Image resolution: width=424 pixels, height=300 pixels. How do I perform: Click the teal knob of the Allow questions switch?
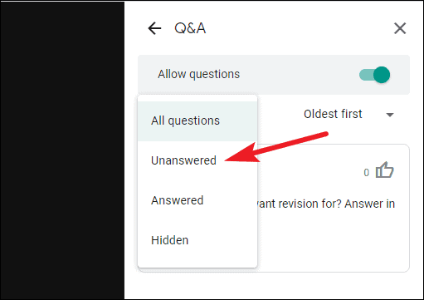point(382,75)
